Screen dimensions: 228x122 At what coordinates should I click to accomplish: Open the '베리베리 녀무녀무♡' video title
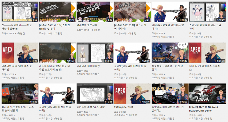click(88, 66)
